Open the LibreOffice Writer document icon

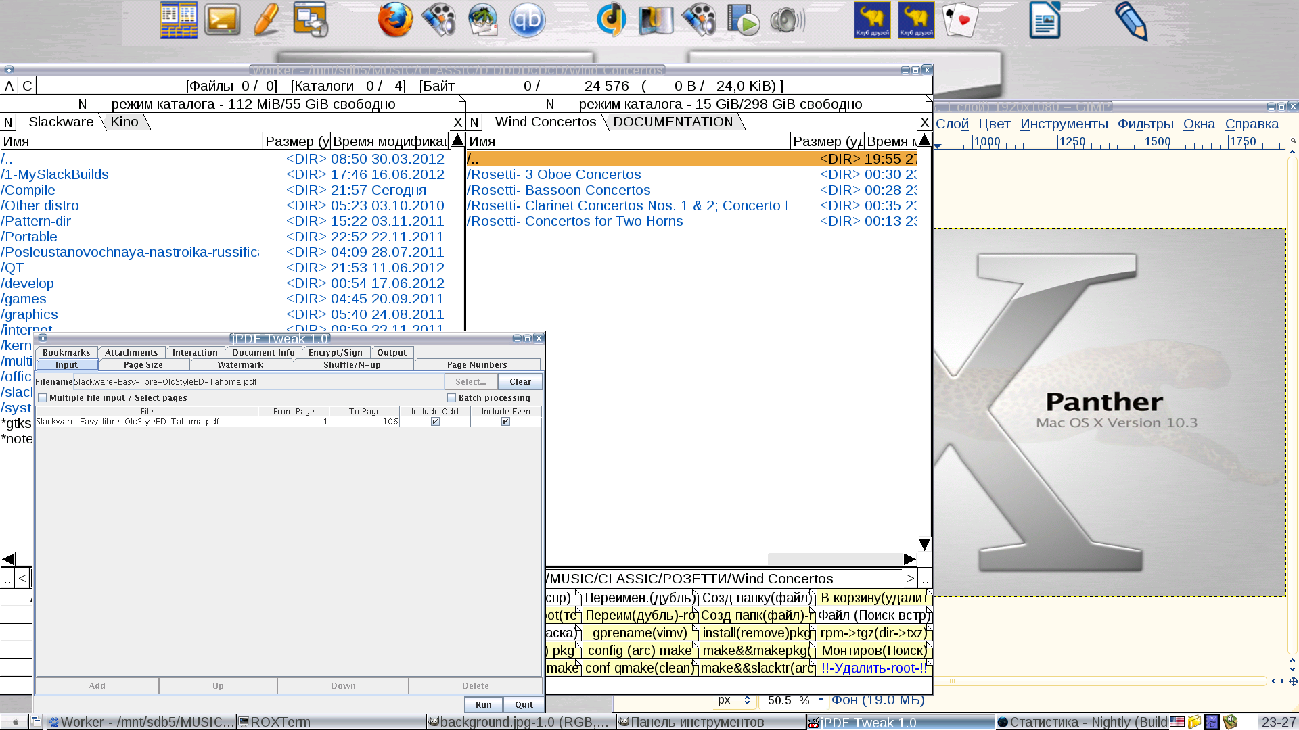tap(1045, 20)
